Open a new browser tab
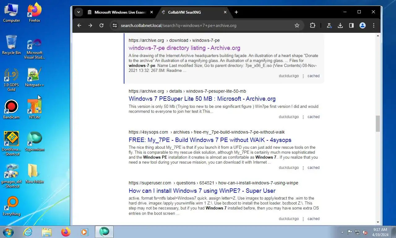 coord(236,12)
